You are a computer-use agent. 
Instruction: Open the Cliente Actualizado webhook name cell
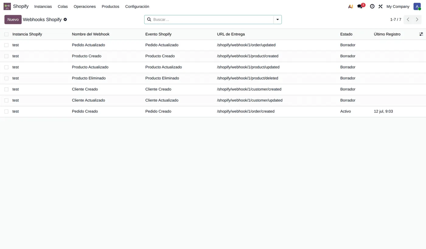[89, 100]
